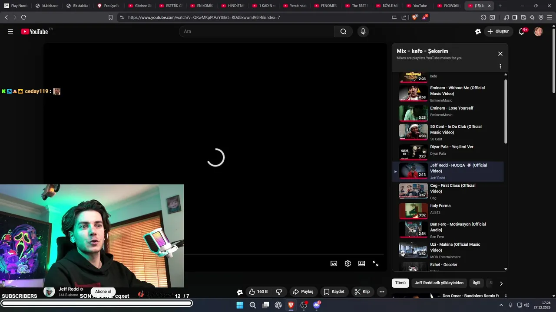556x312 pixels.
Task: Click the Oluştur create button
Action: point(498,31)
